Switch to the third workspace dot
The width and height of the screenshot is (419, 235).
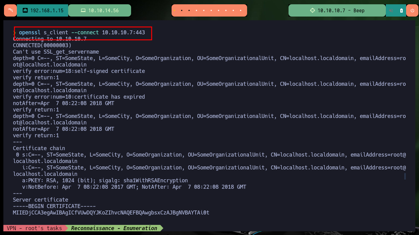tap(189, 10)
